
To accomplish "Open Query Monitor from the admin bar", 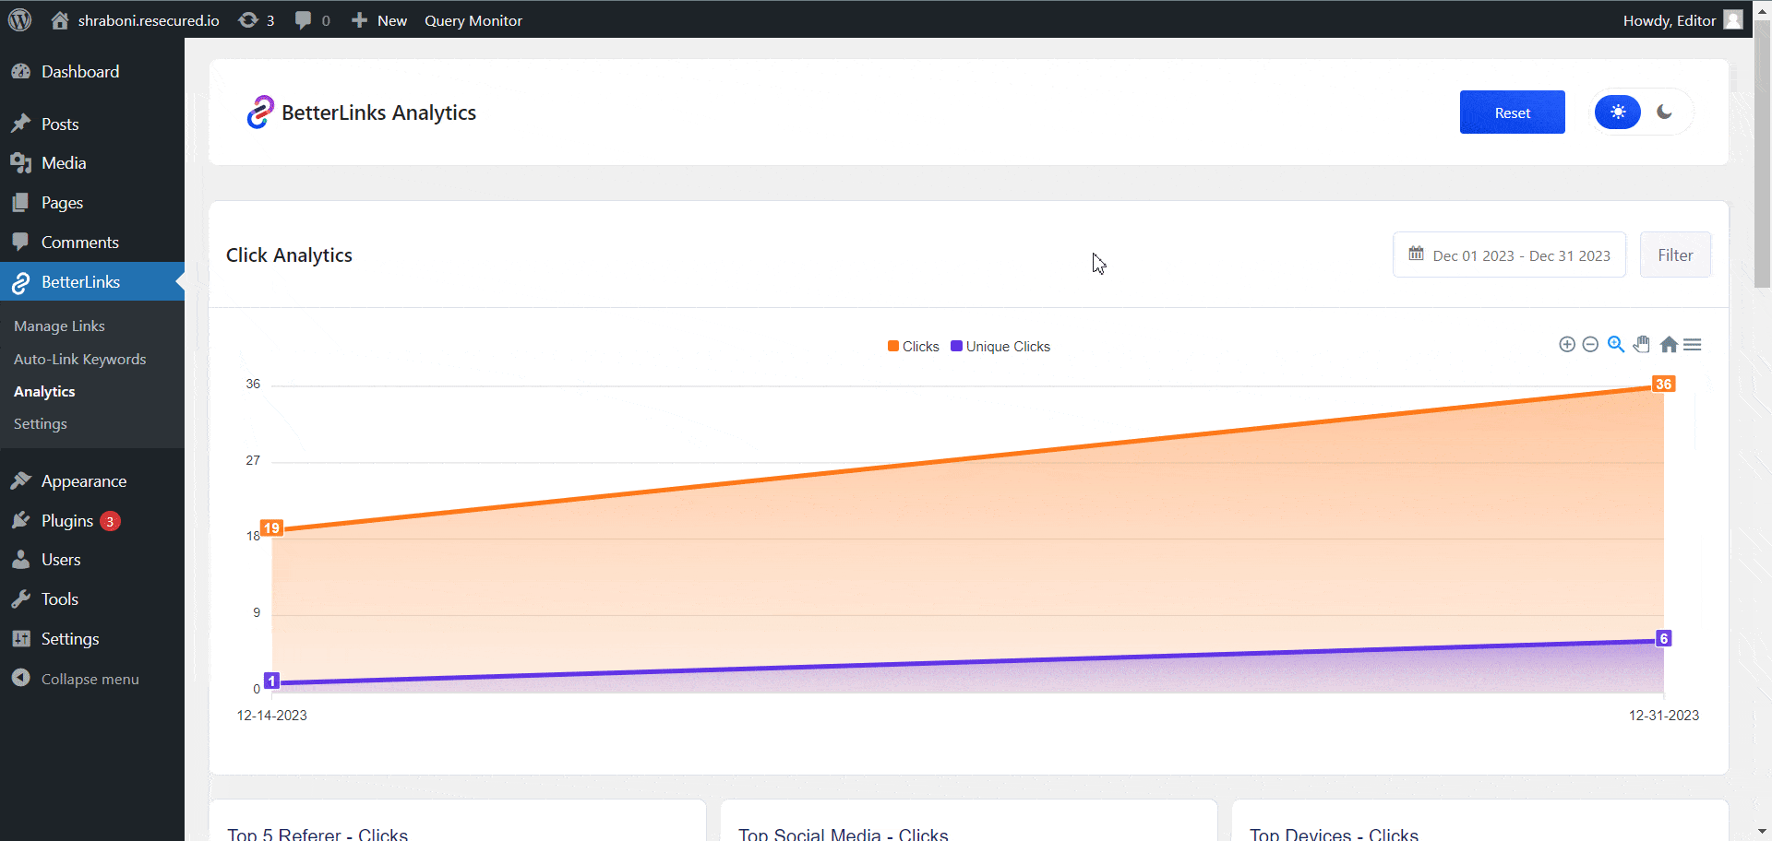I will (x=473, y=20).
